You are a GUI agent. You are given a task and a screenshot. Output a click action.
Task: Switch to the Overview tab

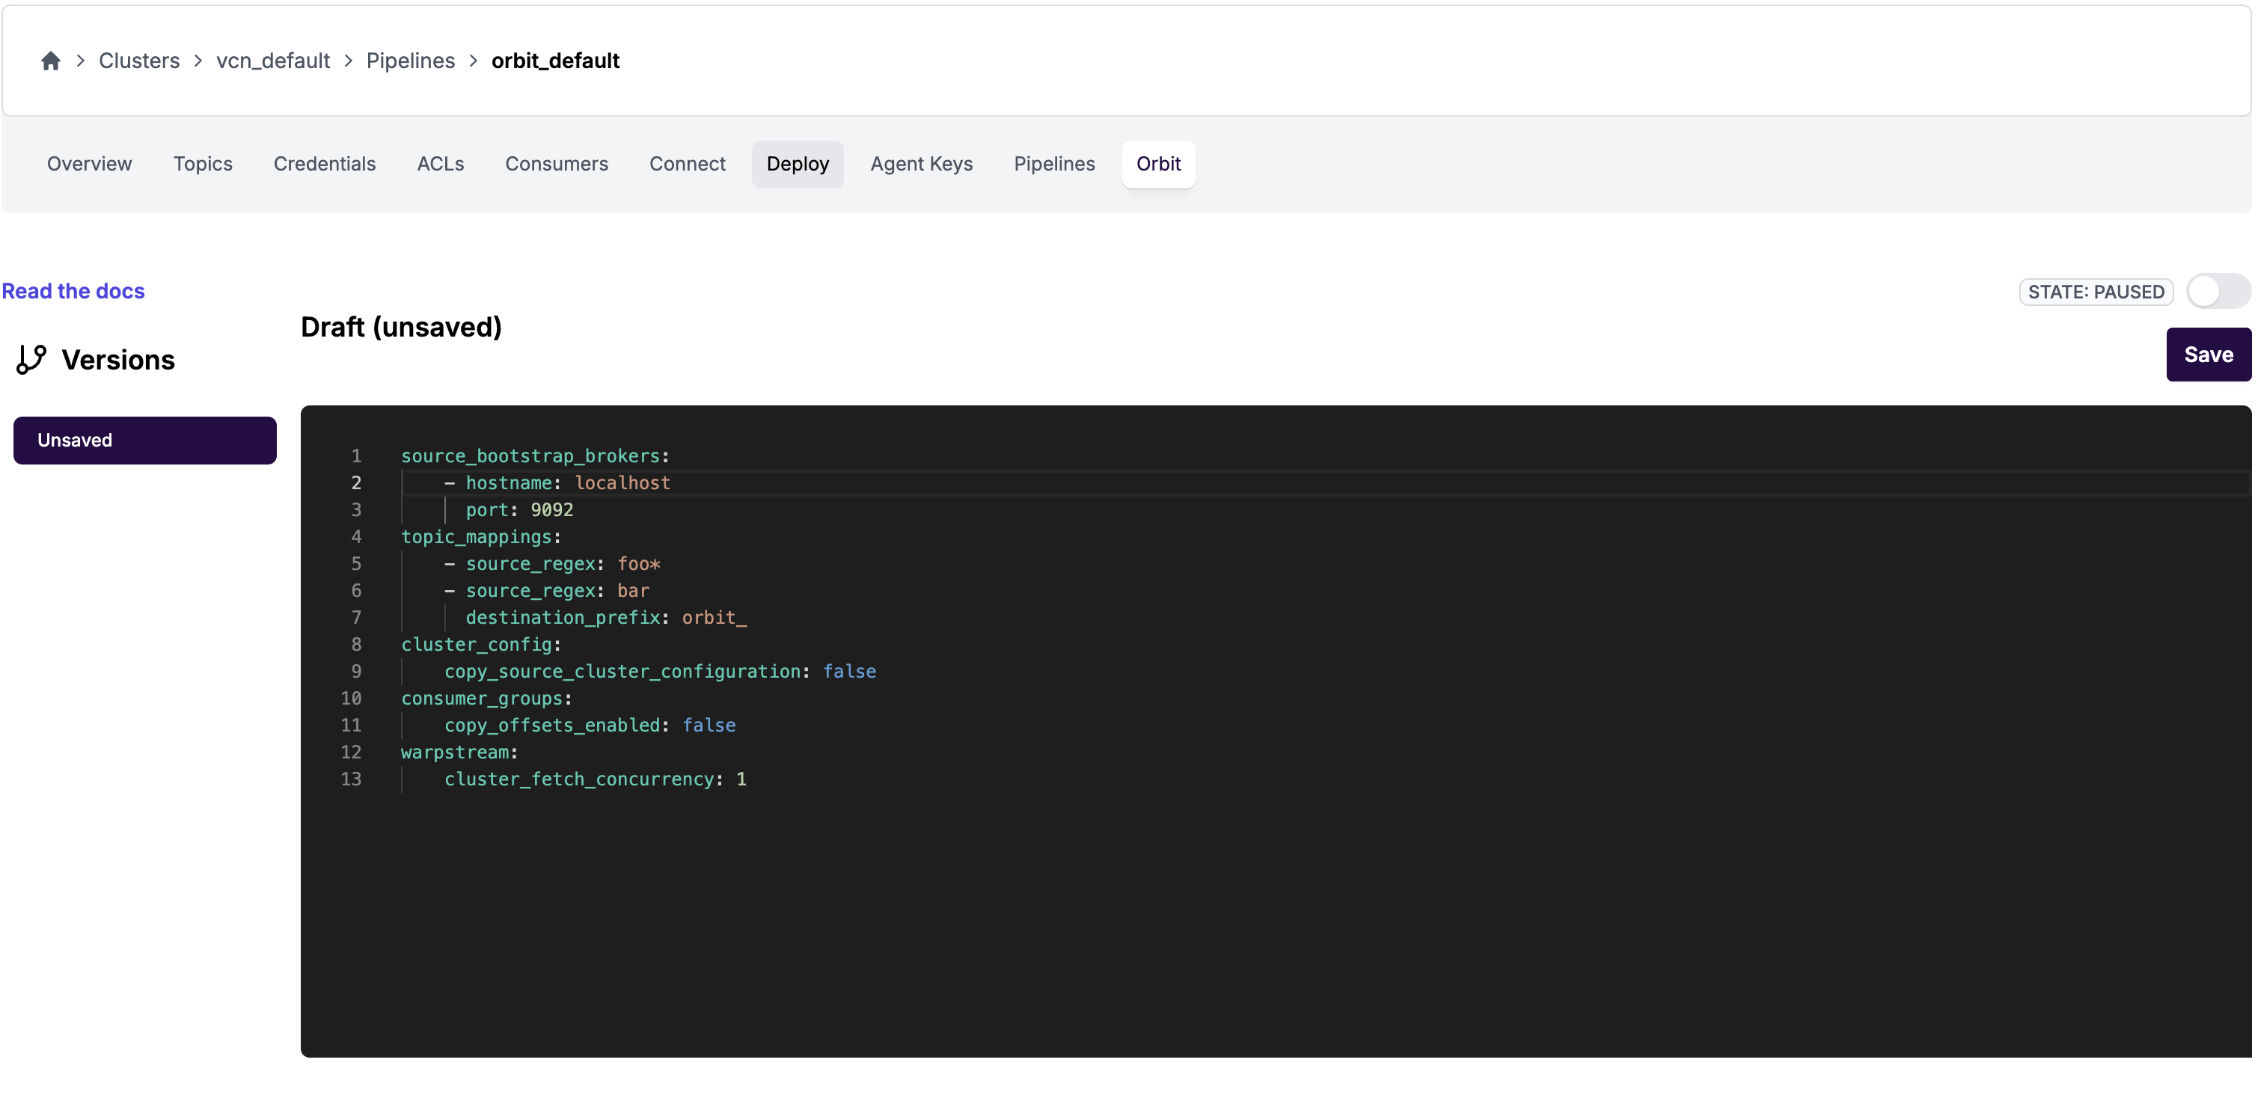pyautogui.click(x=90, y=164)
